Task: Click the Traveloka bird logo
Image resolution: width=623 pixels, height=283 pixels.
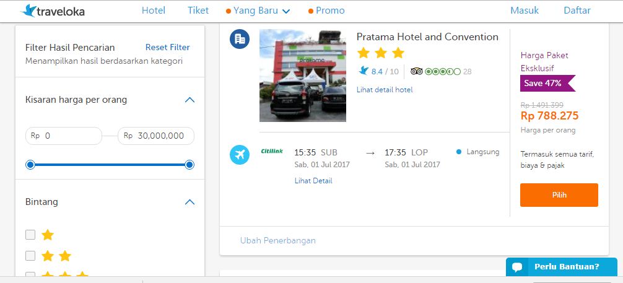Action: pos(28,11)
